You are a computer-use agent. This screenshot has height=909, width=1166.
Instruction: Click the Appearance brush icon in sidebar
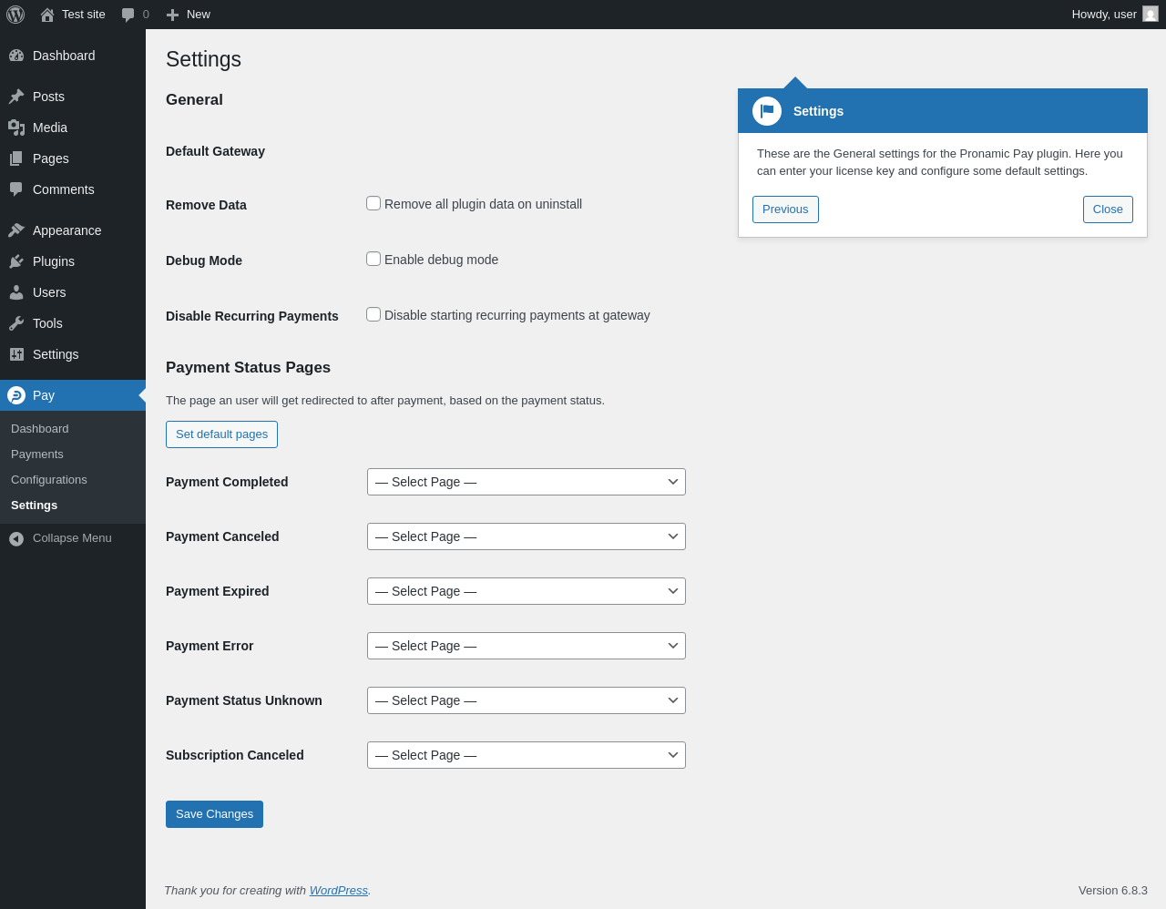[16, 230]
